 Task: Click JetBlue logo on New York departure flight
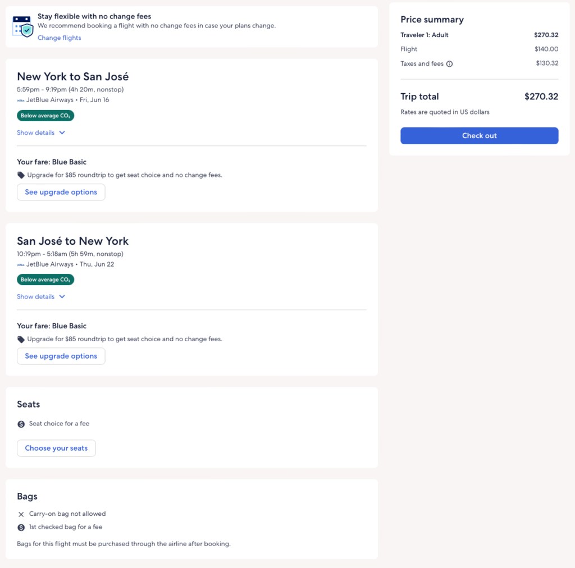tap(21, 100)
